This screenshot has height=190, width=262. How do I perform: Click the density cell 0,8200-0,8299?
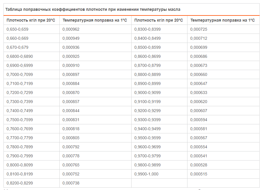[x=20, y=183]
